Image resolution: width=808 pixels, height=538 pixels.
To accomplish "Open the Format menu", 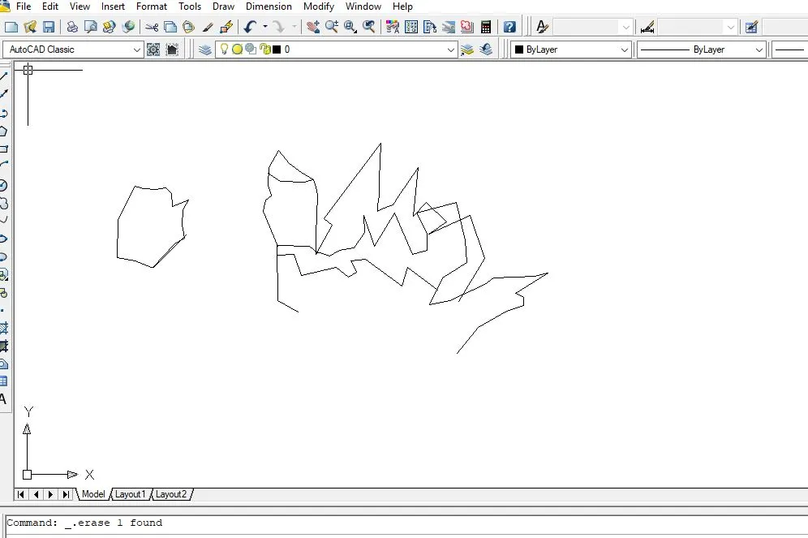I will [x=152, y=6].
